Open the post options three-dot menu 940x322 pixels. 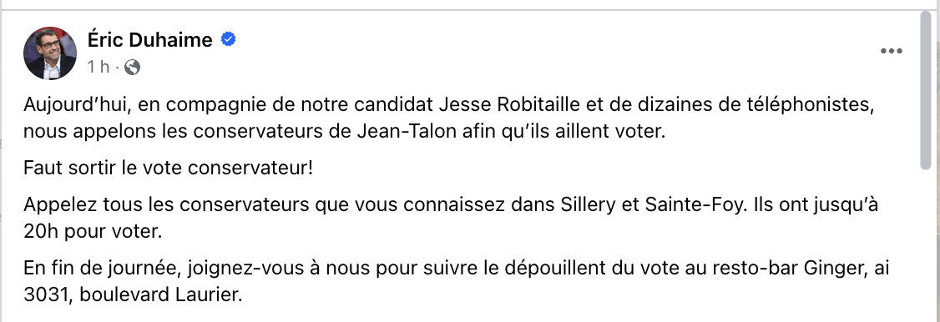tap(891, 52)
